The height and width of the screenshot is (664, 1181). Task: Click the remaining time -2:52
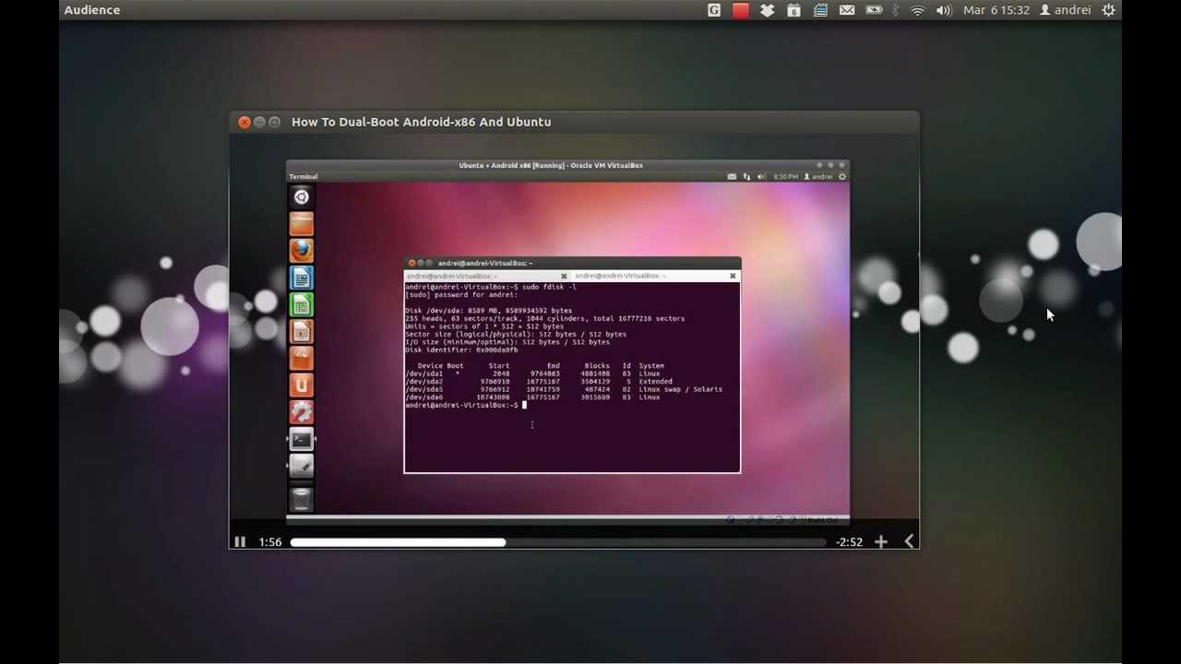(849, 542)
